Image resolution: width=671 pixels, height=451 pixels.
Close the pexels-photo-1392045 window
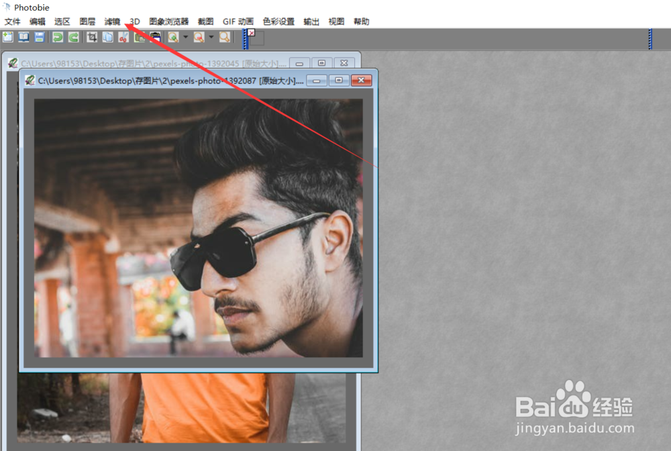click(344, 63)
